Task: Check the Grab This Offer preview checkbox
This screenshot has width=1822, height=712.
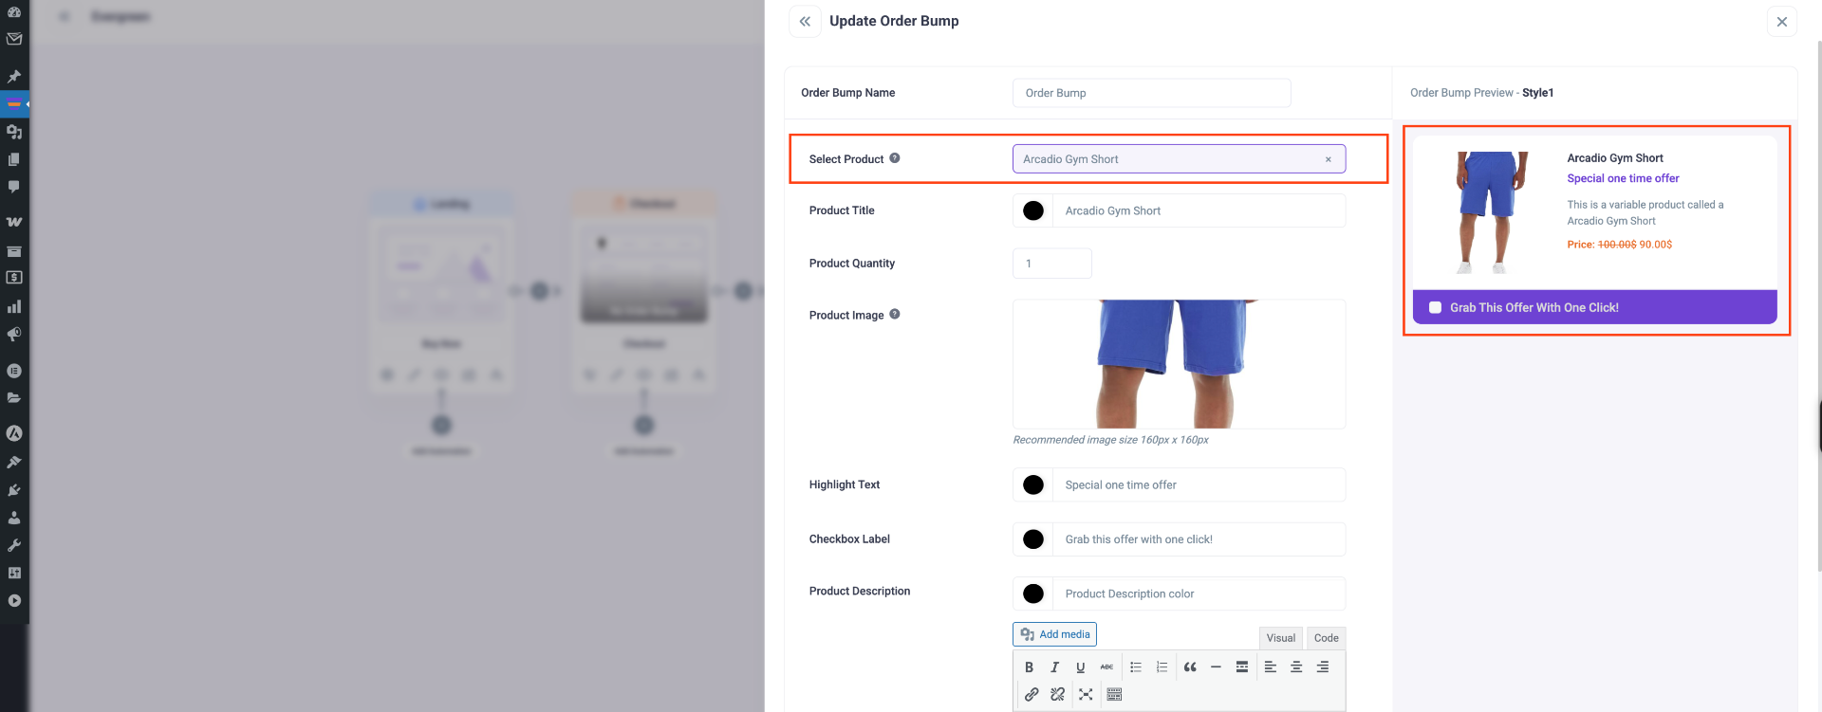Action: click(1435, 307)
